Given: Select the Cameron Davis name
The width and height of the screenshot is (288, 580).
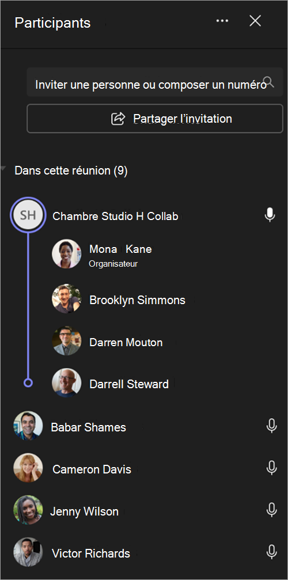Looking at the screenshot, I should click(92, 469).
